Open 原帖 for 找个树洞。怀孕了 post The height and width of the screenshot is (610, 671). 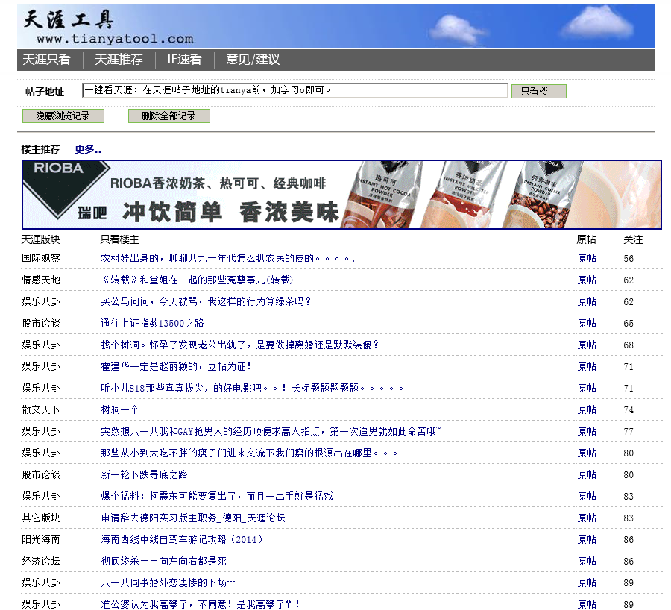click(587, 345)
